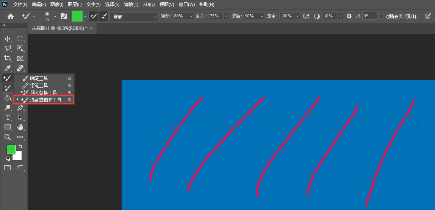Open the 编辑(E) menu
The image size is (435, 210).
pos(39,5)
